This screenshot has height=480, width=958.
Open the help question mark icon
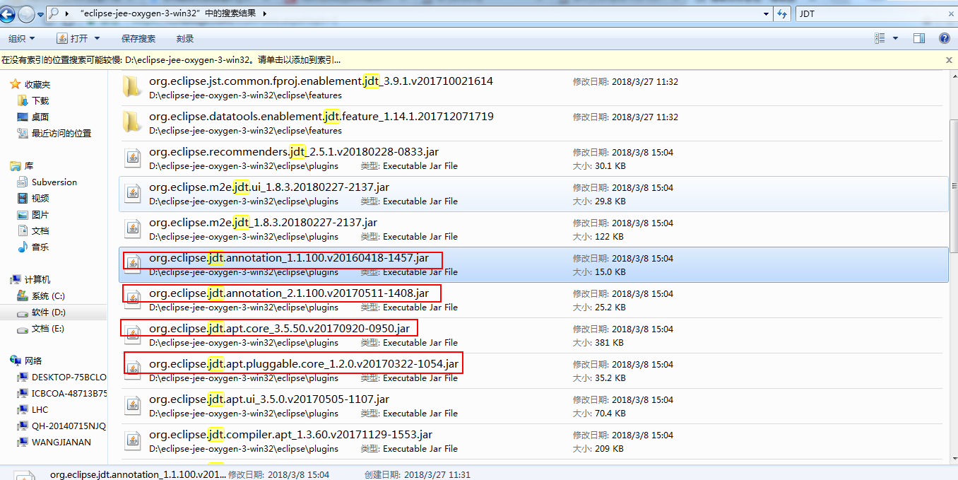point(945,38)
